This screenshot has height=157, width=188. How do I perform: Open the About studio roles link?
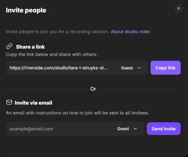point(130,32)
